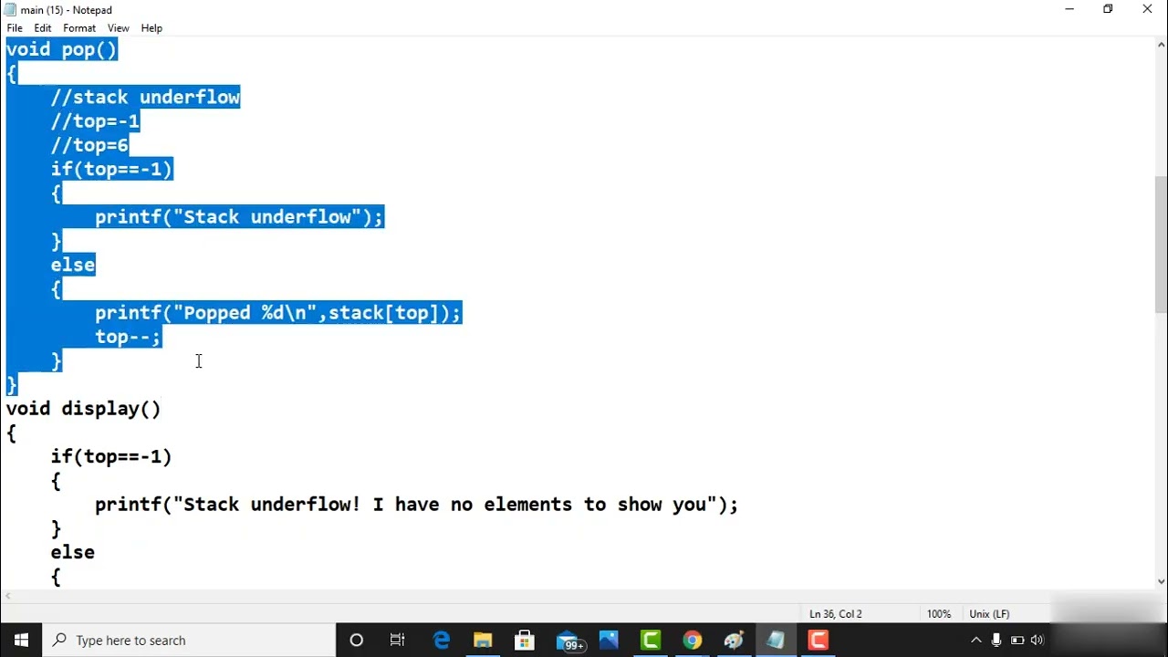Click the vertical scrollbar thumb

point(1161,244)
